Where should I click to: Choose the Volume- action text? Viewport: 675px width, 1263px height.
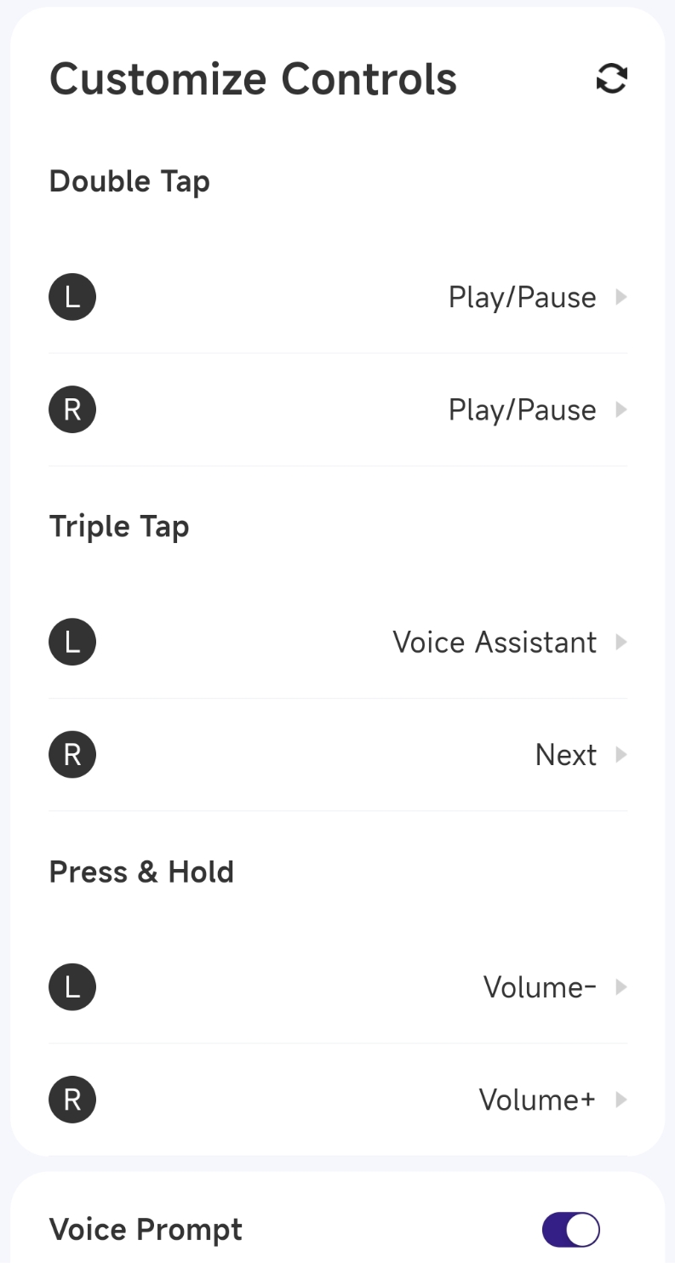coord(540,987)
